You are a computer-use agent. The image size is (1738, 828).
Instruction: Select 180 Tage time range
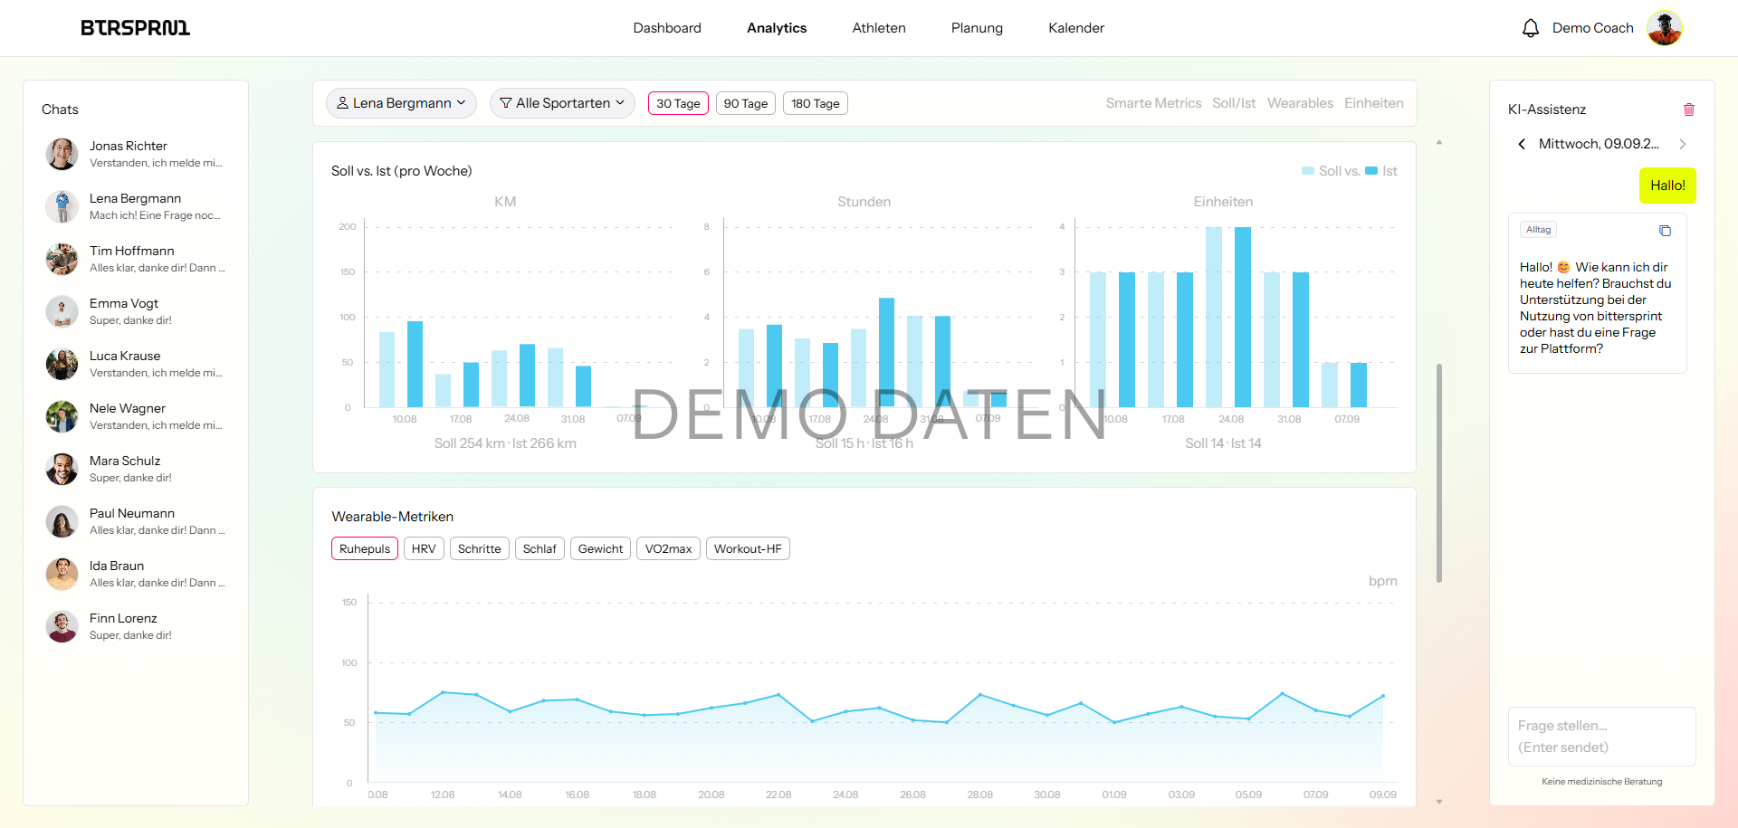(x=815, y=103)
